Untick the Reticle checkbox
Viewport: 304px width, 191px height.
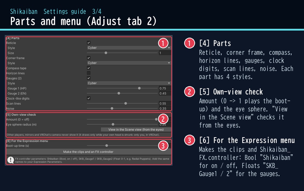[x=88, y=43]
